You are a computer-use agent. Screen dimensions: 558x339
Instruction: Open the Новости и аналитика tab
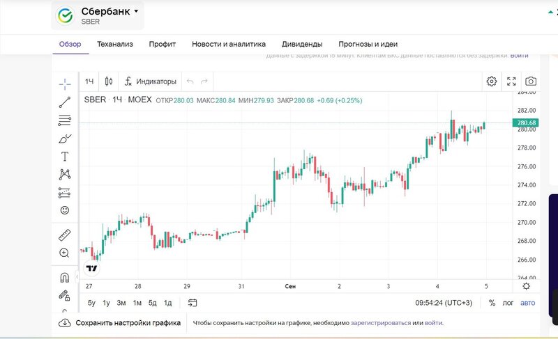click(229, 44)
